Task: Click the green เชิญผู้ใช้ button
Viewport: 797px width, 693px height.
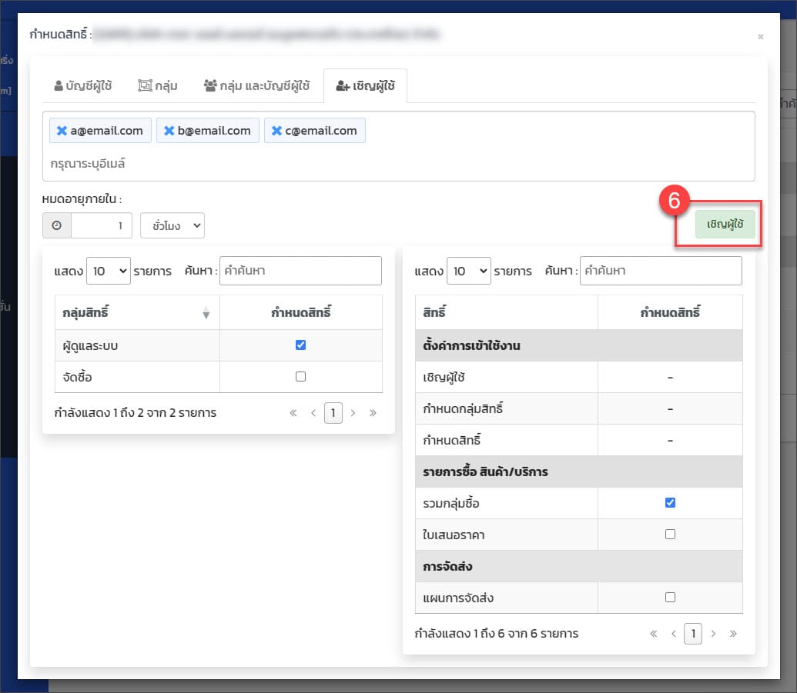Action: pos(725,224)
